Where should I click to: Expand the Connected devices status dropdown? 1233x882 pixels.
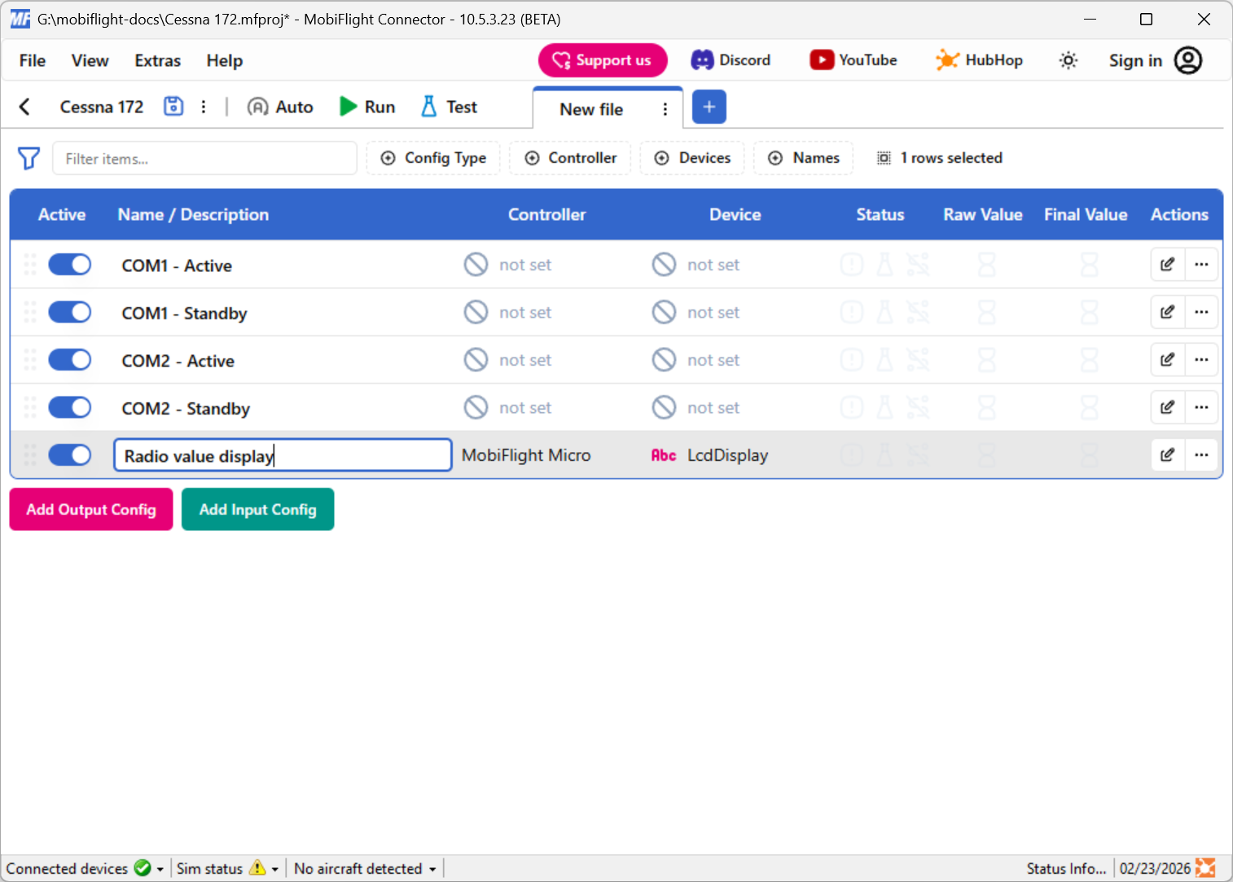[159, 868]
